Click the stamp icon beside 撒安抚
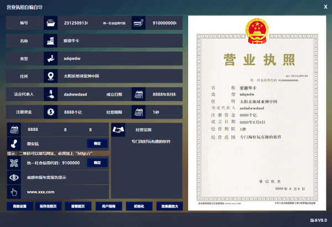The width and height of the screenshot is (332, 227). click(x=14, y=144)
